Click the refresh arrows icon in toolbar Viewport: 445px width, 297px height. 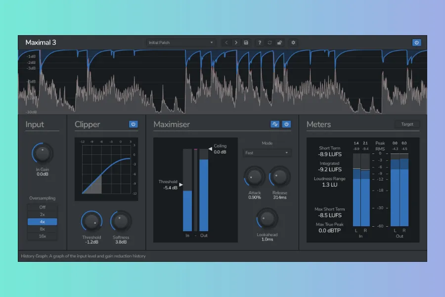pos(269,43)
